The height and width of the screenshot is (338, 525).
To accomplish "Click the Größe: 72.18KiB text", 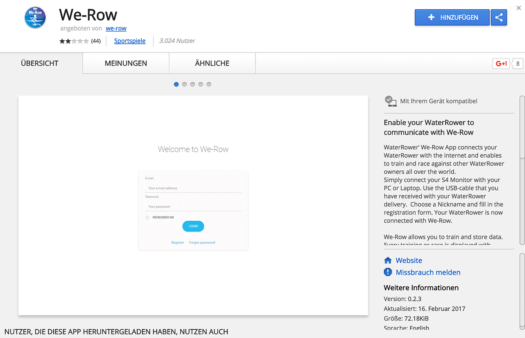I will pyautogui.click(x=406, y=318).
